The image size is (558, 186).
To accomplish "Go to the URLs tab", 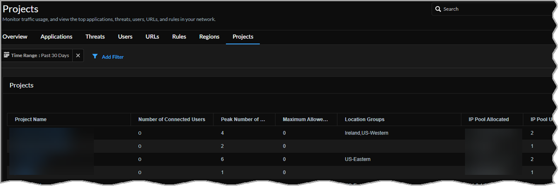I will point(152,37).
